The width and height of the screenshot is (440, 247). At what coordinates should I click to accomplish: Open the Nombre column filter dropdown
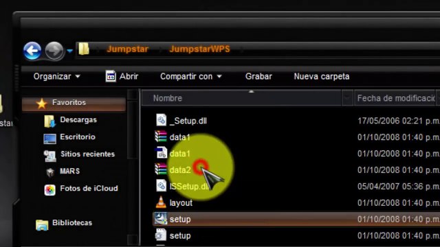point(347,98)
